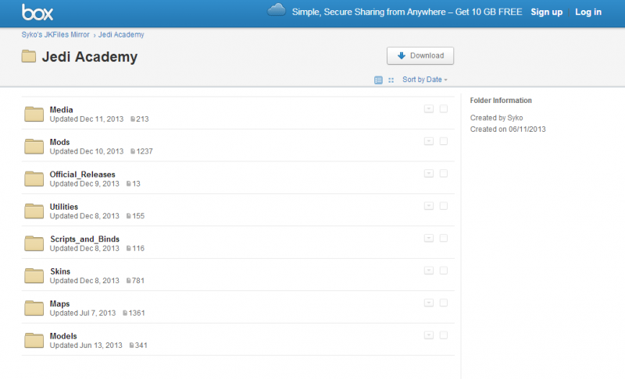The width and height of the screenshot is (625, 379).
Task: Click the Log in link
Action: point(588,12)
